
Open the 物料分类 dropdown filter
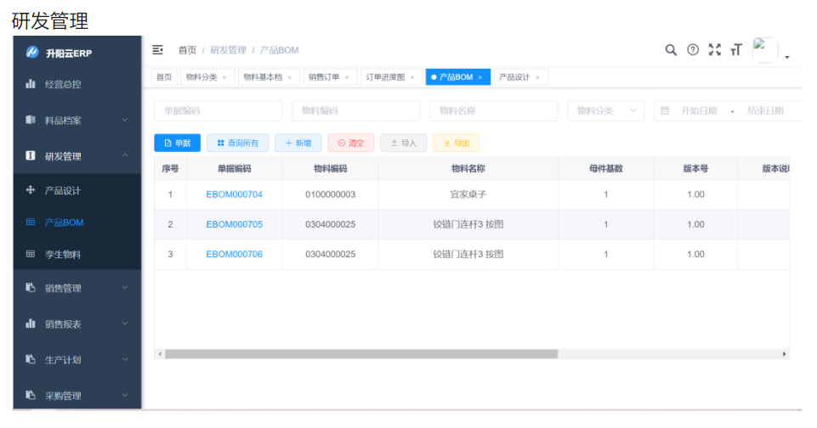[x=605, y=111]
